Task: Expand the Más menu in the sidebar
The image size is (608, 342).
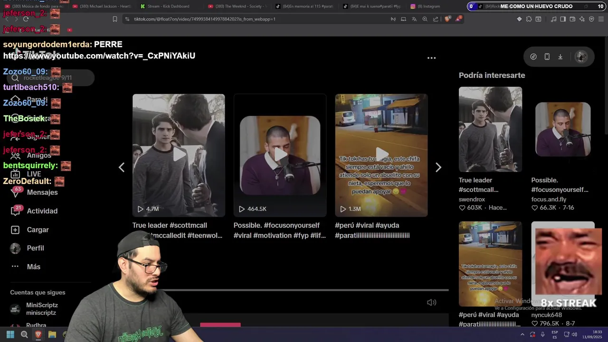Action: pos(33,266)
